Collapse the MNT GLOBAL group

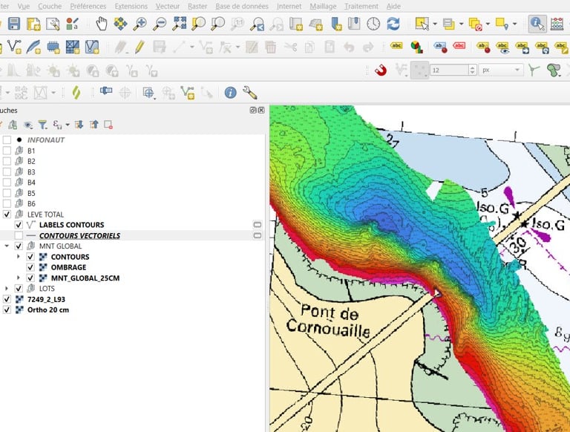(x=7, y=246)
